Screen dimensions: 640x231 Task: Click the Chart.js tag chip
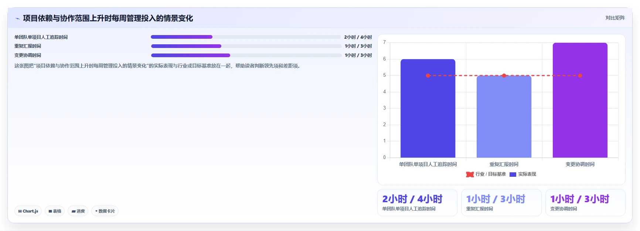(28, 211)
